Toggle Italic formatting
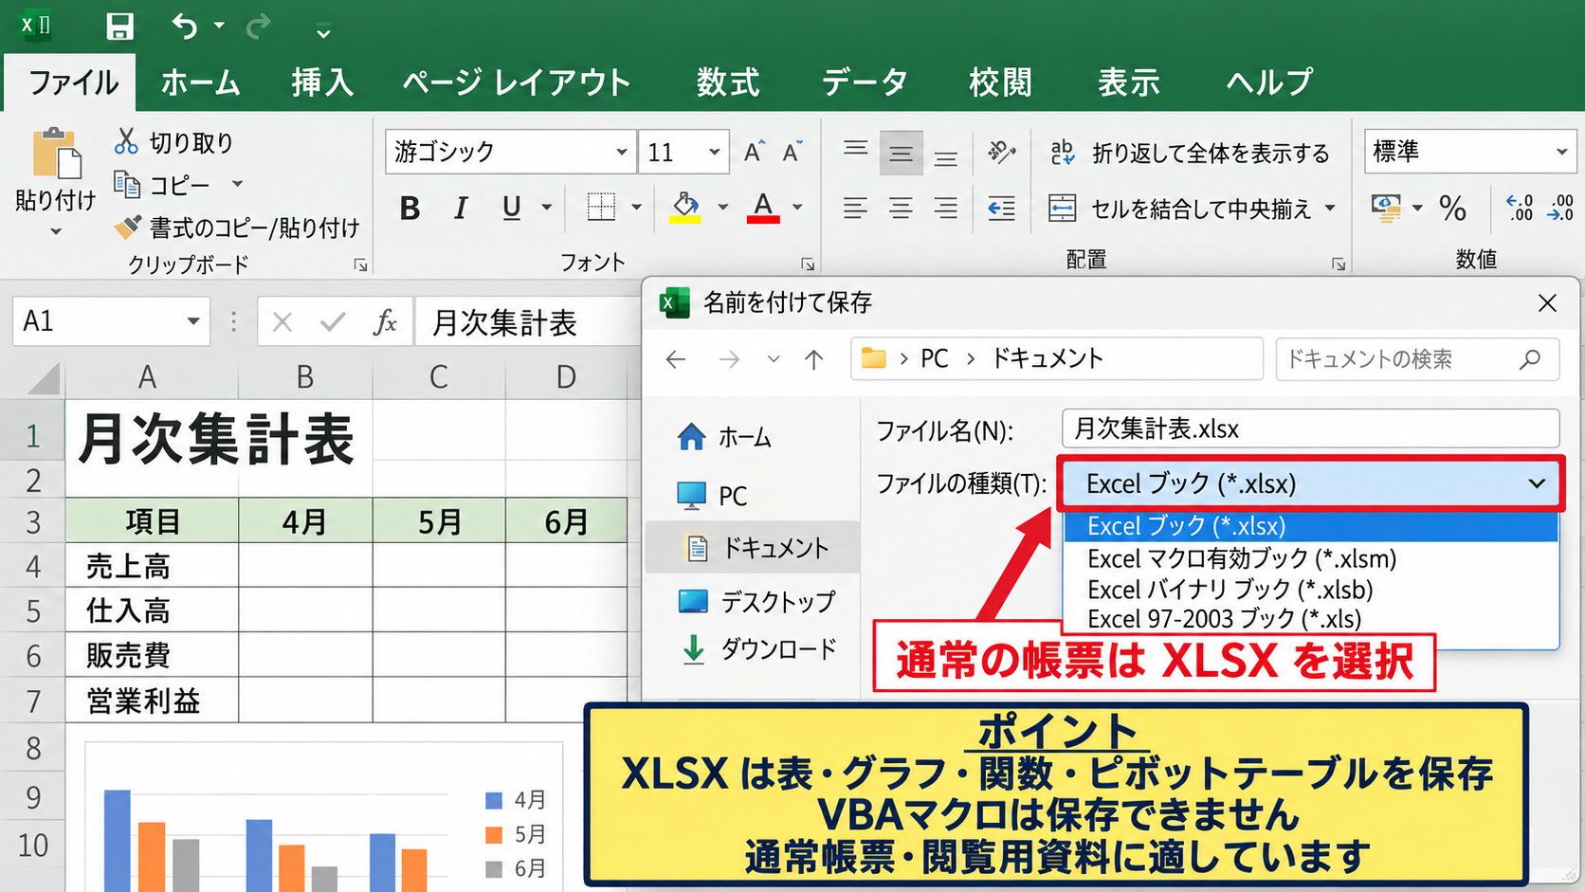This screenshot has height=892, width=1585. point(461,208)
